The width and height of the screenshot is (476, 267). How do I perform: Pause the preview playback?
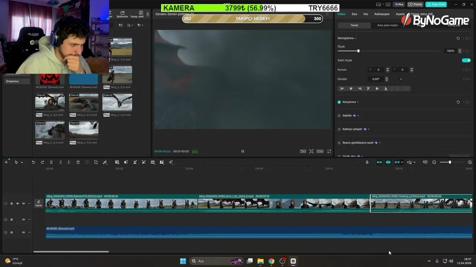(242, 151)
